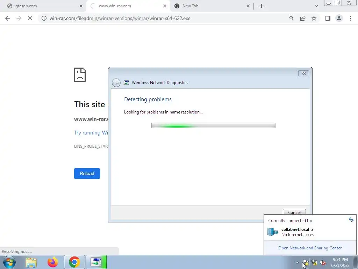Click the Show desktop strip
Viewport: 358px width, 269px height.
tap(356, 262)
